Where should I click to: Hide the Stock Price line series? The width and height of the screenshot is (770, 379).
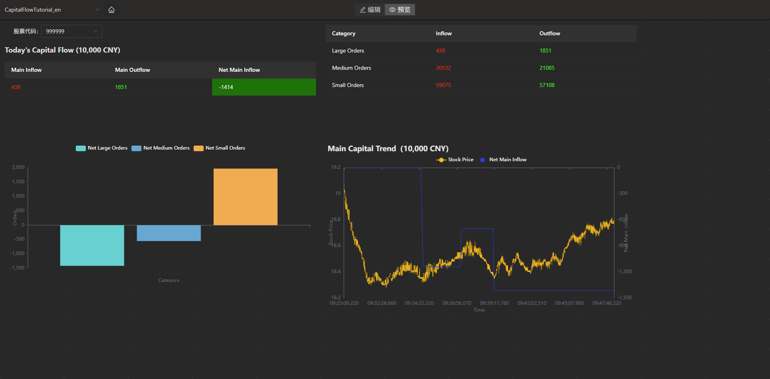[455, 160]
